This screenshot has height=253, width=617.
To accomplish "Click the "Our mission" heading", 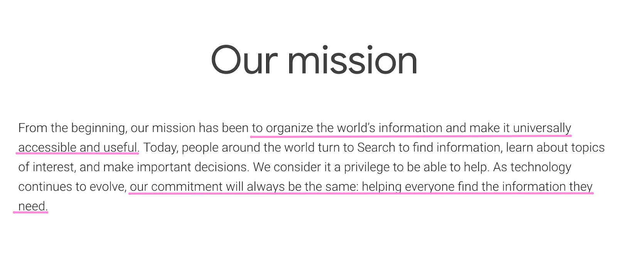I will pyautogui.click(x=314, y=60).
